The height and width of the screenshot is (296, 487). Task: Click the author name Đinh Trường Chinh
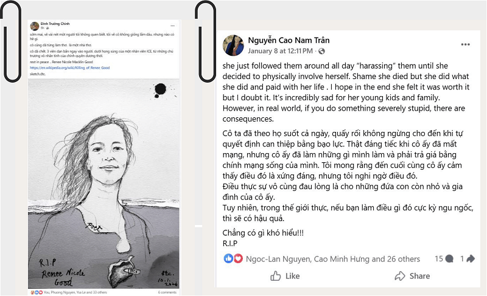pos(54,23)
